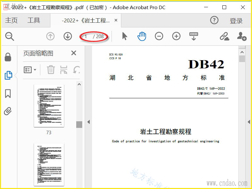Viewport: 252px width, 189px height.
Task: Go to next page arrow
Action: click(x=68, y=36)
